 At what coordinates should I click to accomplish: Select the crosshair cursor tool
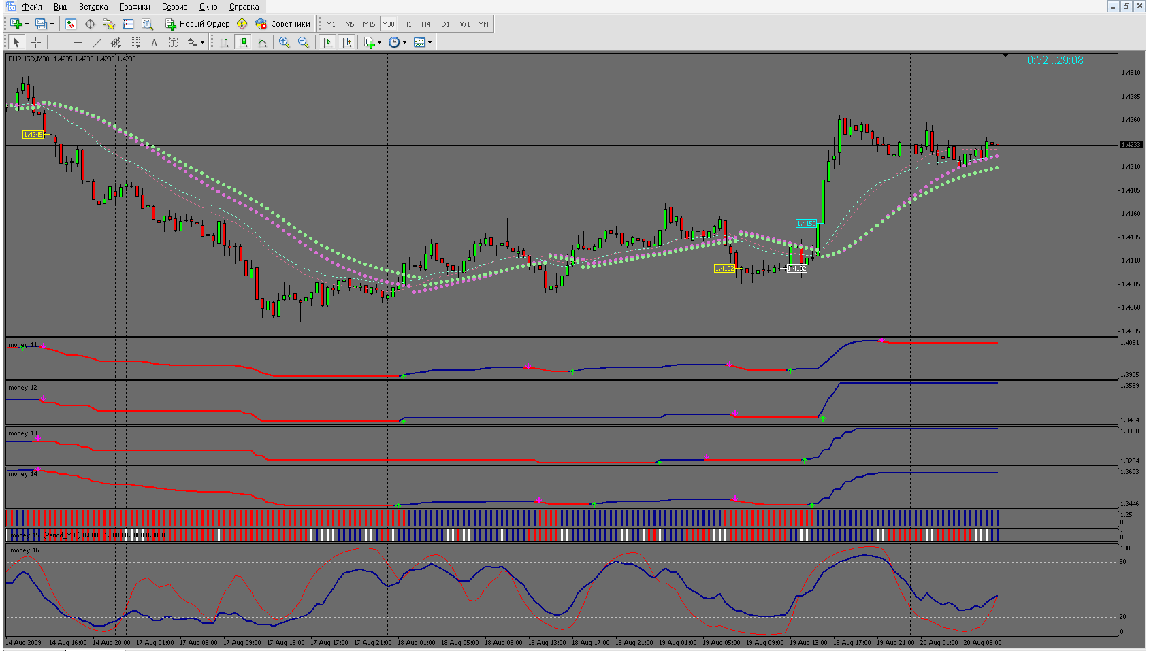click(35, 42)
